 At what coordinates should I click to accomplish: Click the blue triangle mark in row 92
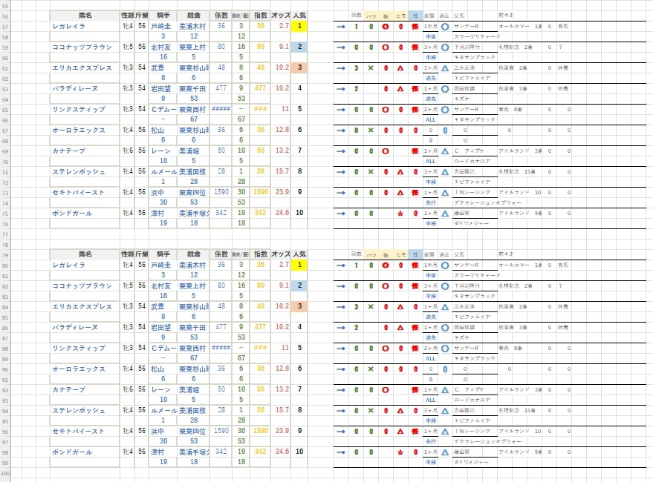point(445,389)
